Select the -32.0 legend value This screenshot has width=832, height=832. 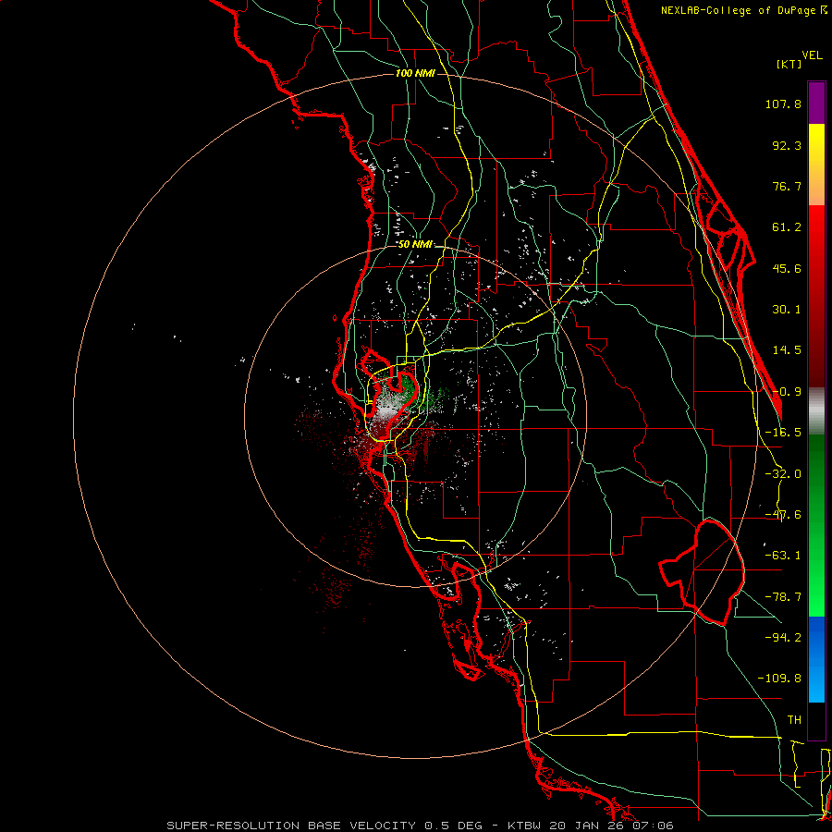point(783,474)
